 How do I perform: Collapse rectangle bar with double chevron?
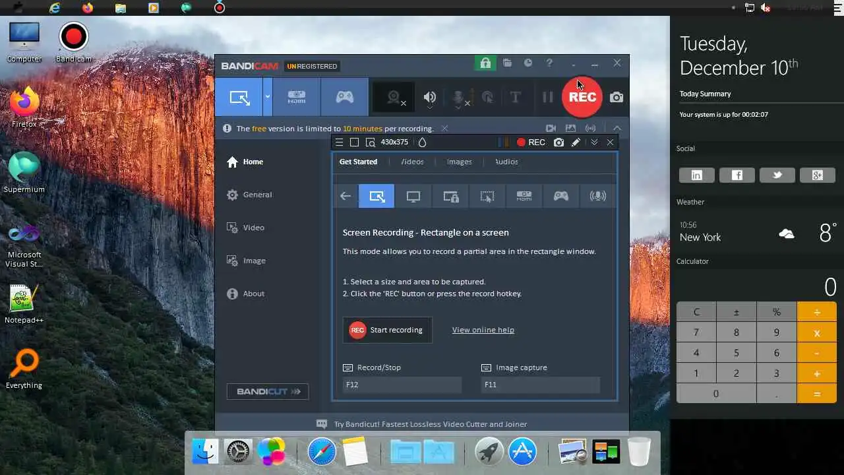[x=594, y=142]
